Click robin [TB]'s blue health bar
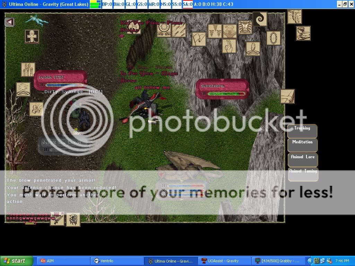 tap(64, 85)
